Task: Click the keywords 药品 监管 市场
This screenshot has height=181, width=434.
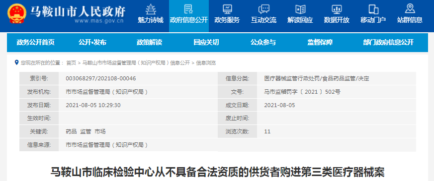Action: tap(86, 131)
